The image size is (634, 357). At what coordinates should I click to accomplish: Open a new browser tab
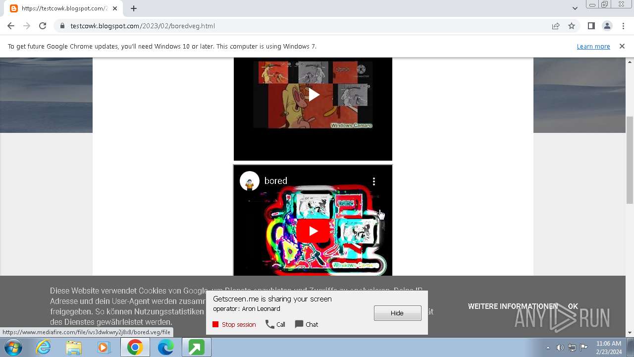tap(134, 8)
